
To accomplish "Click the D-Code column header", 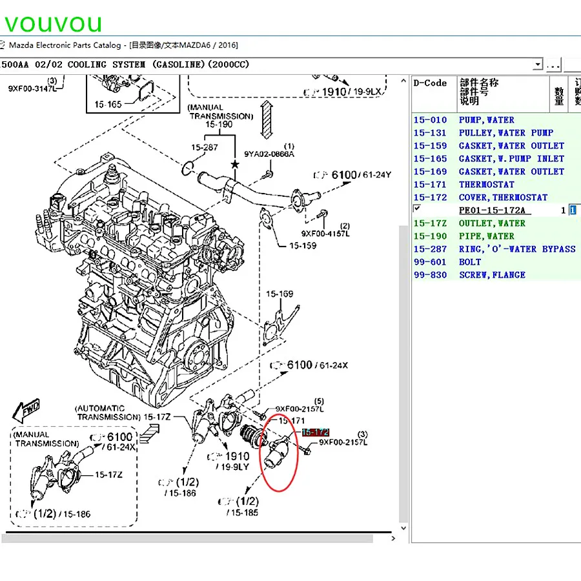I will 434,94.
